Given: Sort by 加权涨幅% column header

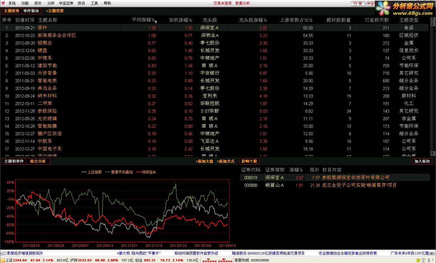Looking at the screenshot, I should pyautogui.click(x=180, y=20).
